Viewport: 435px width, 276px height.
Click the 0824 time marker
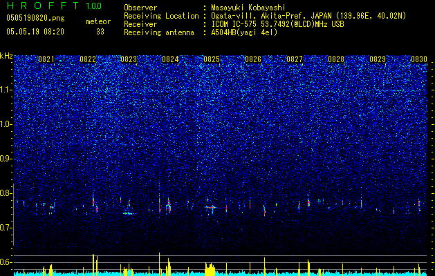click(170, 59)
